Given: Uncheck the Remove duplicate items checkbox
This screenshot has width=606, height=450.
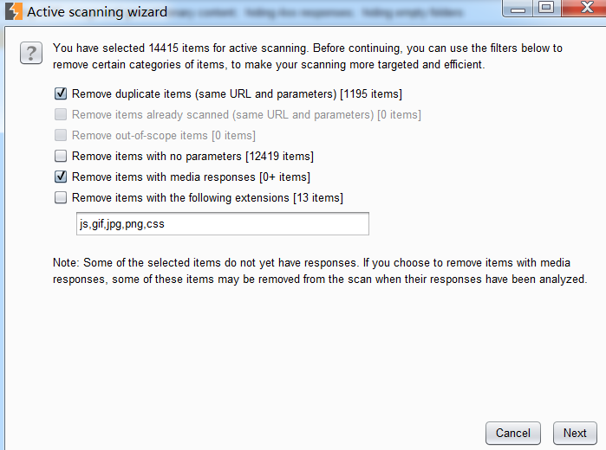Looking at the screenshot, I should point(61,93).
